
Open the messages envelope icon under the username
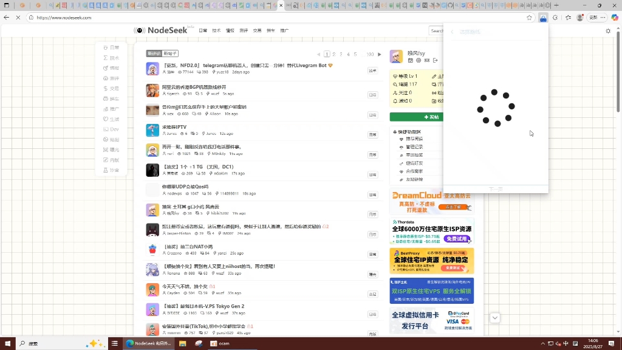point(427,60)
